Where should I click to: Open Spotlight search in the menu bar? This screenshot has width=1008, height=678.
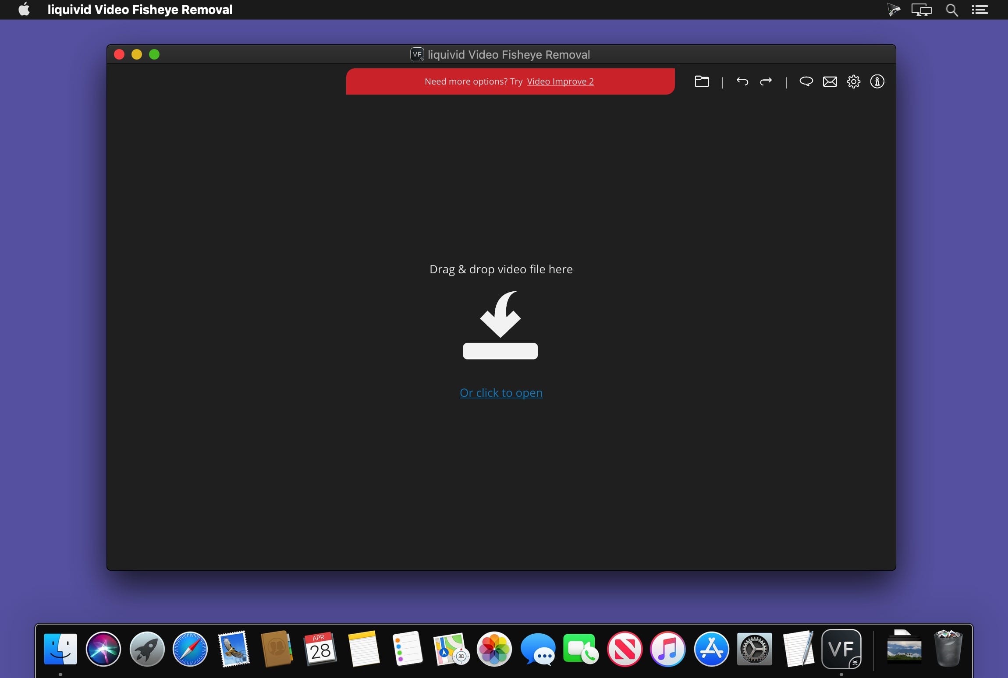[x=951, y=10]
